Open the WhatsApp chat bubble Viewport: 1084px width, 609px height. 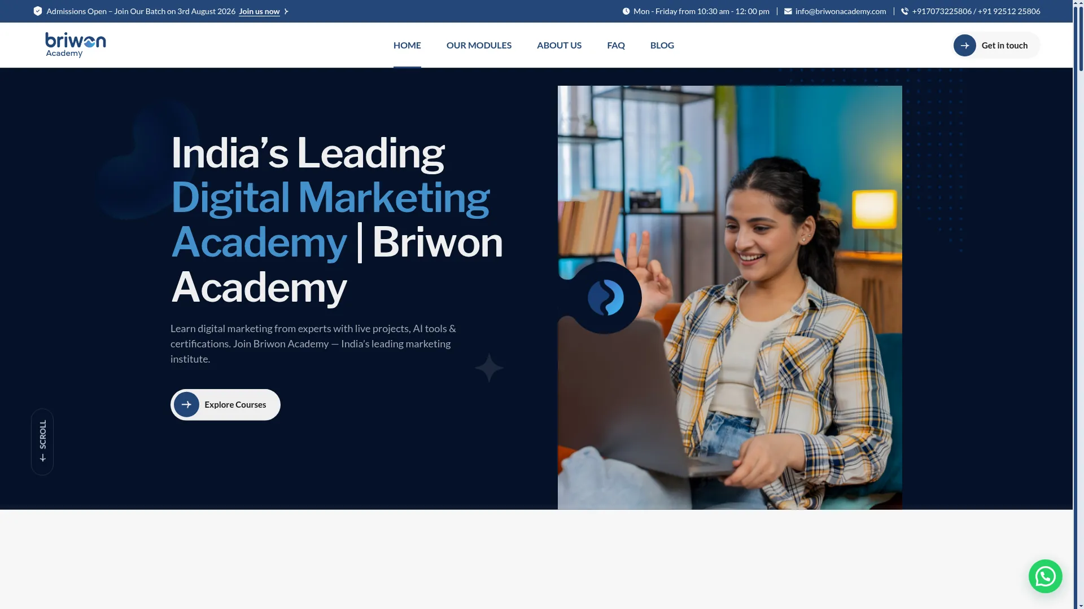(x=1045, y=576)
